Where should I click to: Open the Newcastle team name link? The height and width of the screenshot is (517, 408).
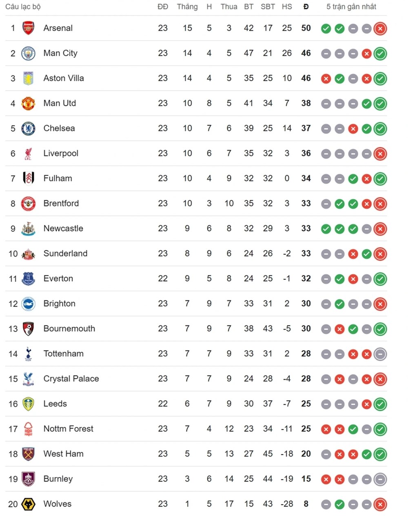pyautogui.click(x=63, y=229)
